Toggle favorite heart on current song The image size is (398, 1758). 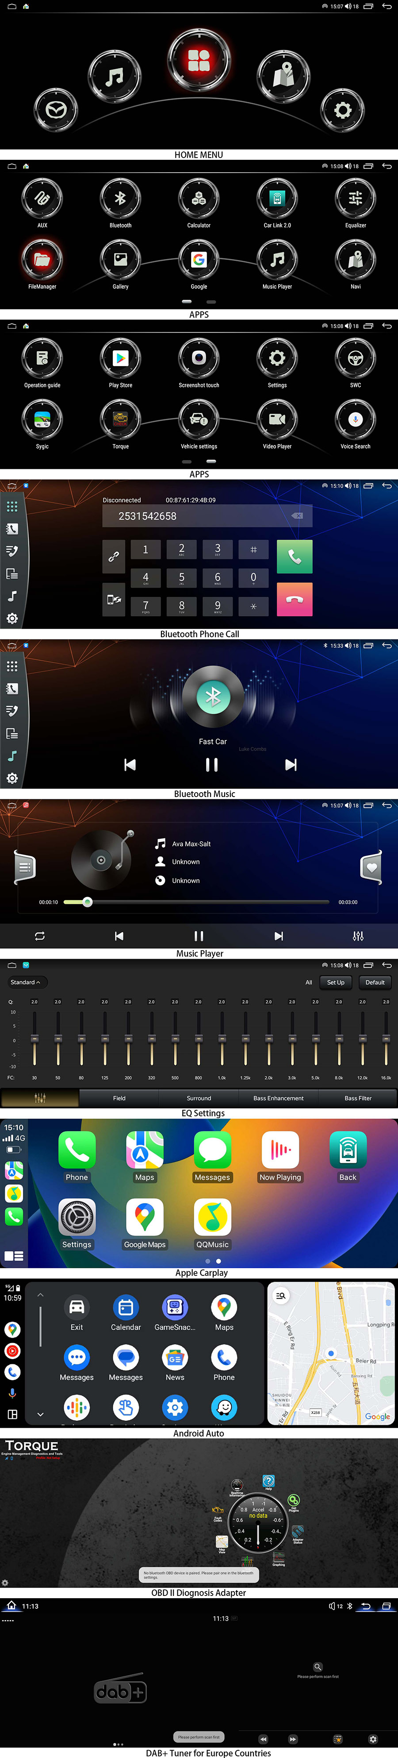[371, 867]
